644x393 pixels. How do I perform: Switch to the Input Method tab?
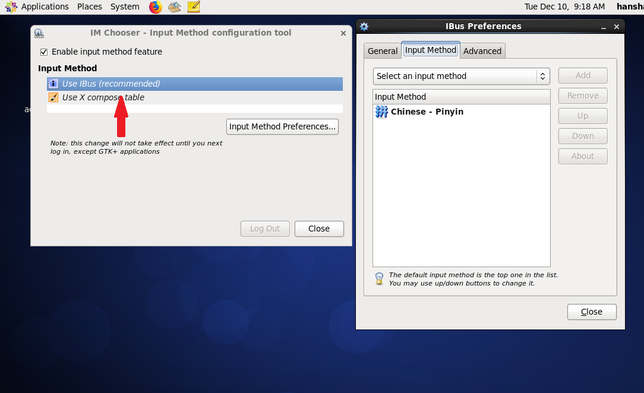(x=431, y=50)
